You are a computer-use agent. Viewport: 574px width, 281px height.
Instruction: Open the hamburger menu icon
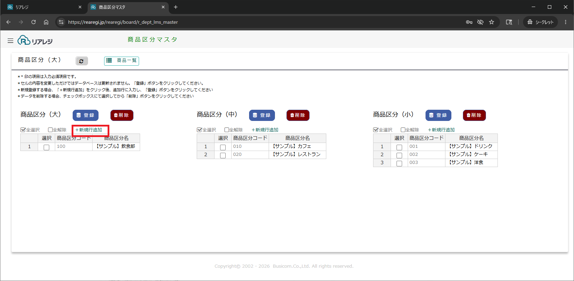point(10,41)
